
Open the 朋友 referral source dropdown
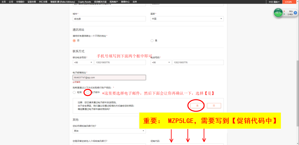point(109,131)
